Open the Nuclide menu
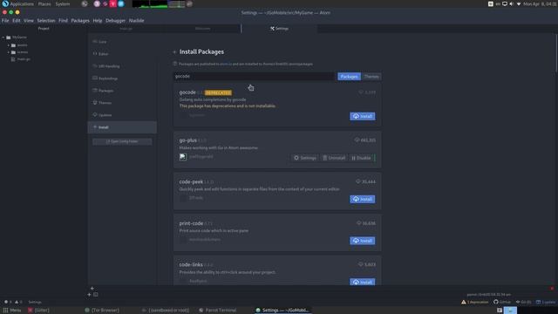The width and height of the screenshot is (558, 314). [137, 21]
